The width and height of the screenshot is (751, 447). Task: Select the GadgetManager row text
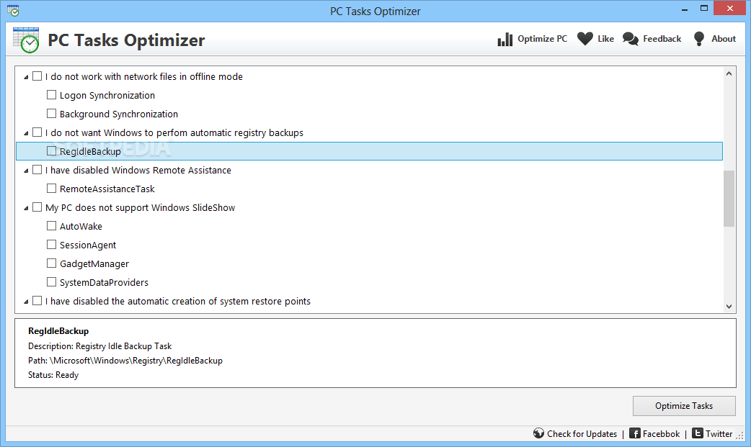pos(94,263)
